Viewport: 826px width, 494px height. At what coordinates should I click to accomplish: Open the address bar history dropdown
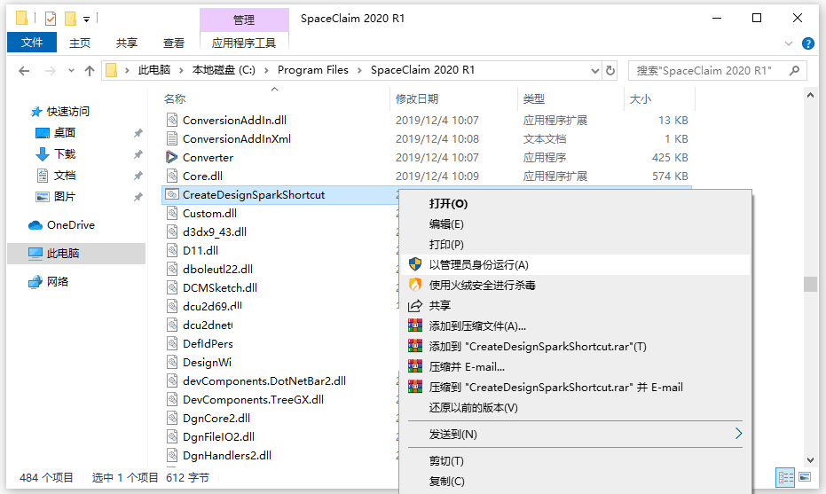594,71
